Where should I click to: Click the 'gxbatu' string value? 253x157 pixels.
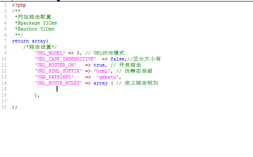click(108, 77)
